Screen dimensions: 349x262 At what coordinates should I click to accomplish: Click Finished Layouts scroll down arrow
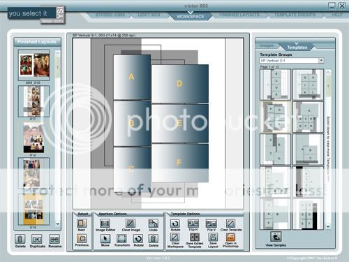pos(58,224)
